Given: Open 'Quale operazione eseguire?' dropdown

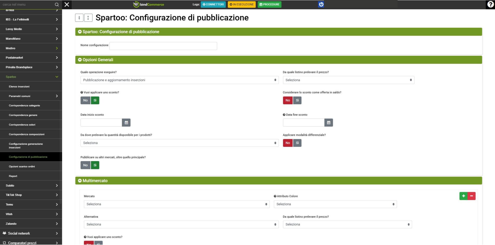Looking at the screenshot, I should (x=179, y=80).
